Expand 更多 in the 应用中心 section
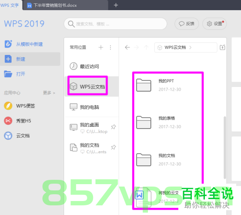The image size is (241, 215). (49, 93)
